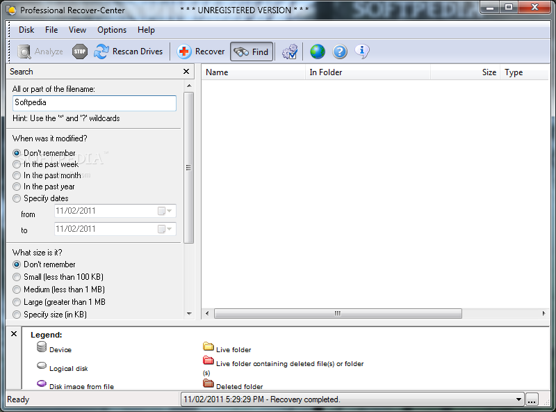The width and height of the screenshot is (556, 412).
Task: Sort results by Type column
Action: pos(525,72)
